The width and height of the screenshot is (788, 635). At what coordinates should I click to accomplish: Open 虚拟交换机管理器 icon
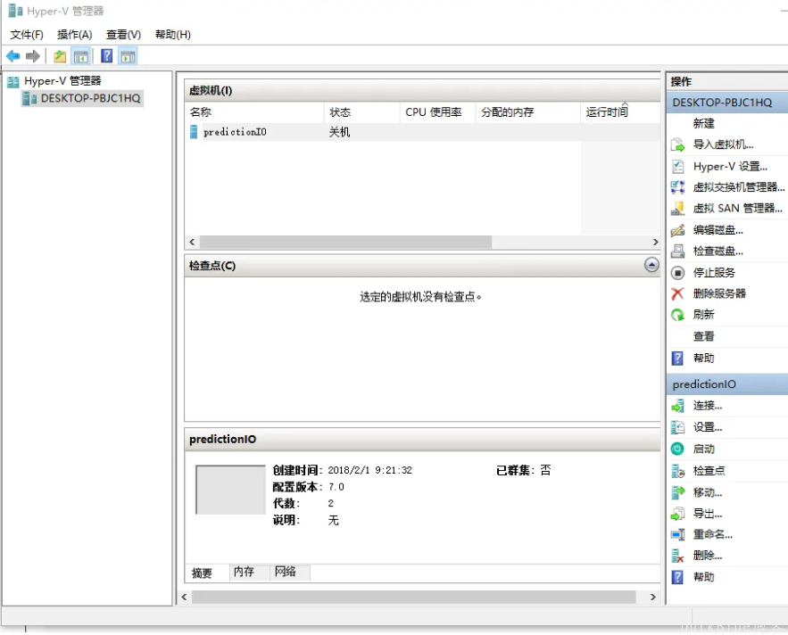[677, 187]
